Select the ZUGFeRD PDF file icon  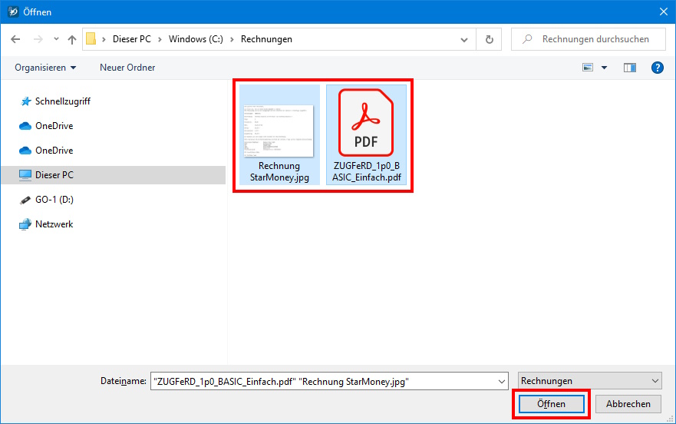[366, 123]
